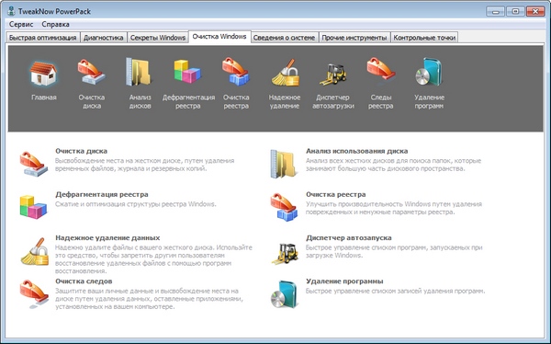
Task: Minimize the TweakNow PowerPack window
Action: [x=496, y=11]
